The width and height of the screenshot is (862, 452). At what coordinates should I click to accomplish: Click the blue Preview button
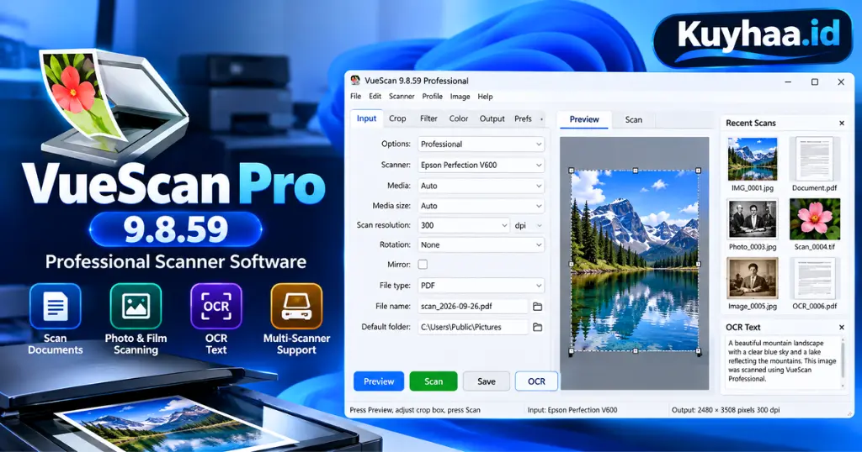(x=379, y=381)
